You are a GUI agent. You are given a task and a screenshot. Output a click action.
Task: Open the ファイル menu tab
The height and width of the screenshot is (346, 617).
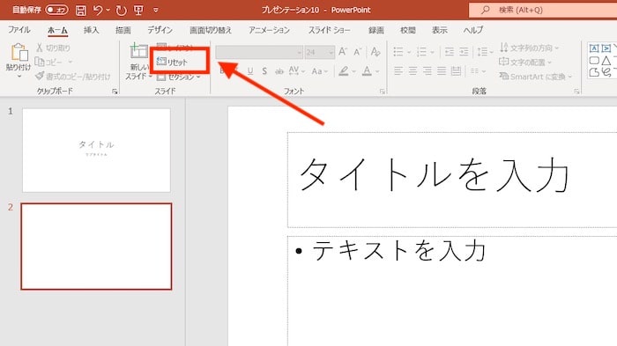(x=19, y=30)
